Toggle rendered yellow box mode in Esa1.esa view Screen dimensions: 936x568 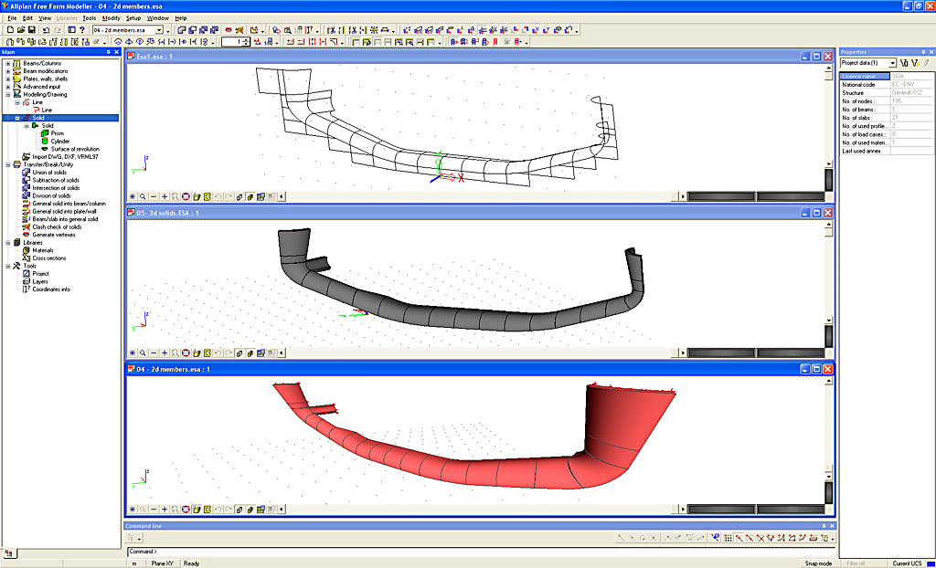click(250, 196)
